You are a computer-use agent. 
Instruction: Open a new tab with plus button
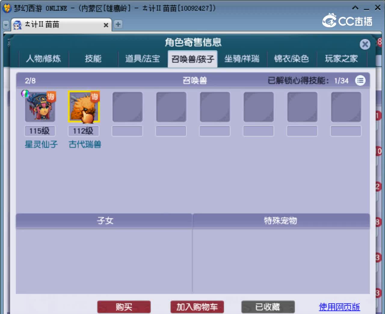(118, 24)
